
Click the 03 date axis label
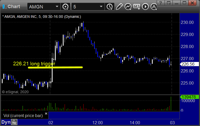point(172,123)
